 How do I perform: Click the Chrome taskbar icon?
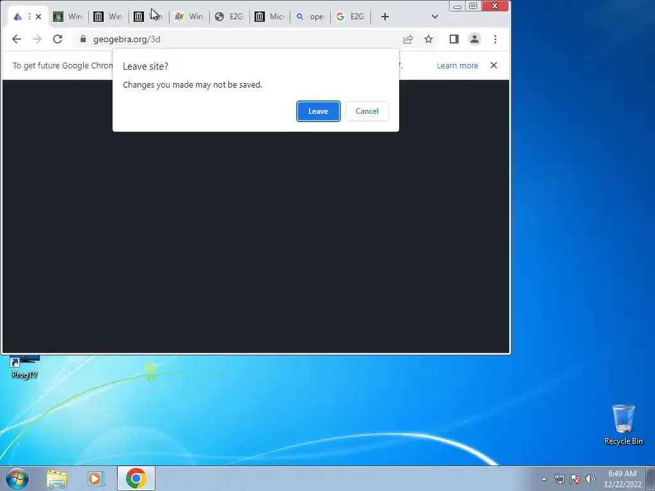tap(136, 478)
